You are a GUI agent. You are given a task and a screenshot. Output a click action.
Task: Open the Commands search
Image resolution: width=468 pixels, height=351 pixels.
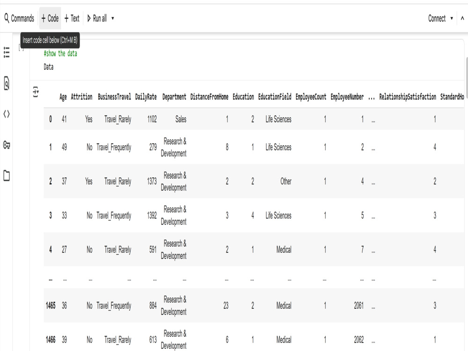click(x=19, y=19)
